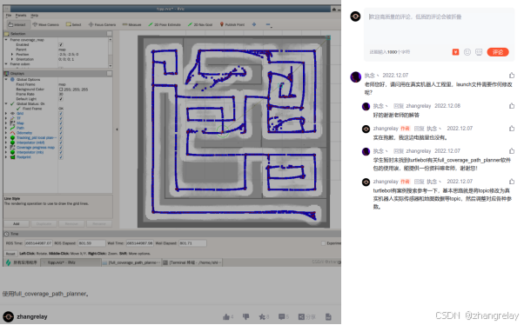This screenshot has height=325, width=524.
Task: Submit comment with orange 评论 button
Action: [498, 52]
